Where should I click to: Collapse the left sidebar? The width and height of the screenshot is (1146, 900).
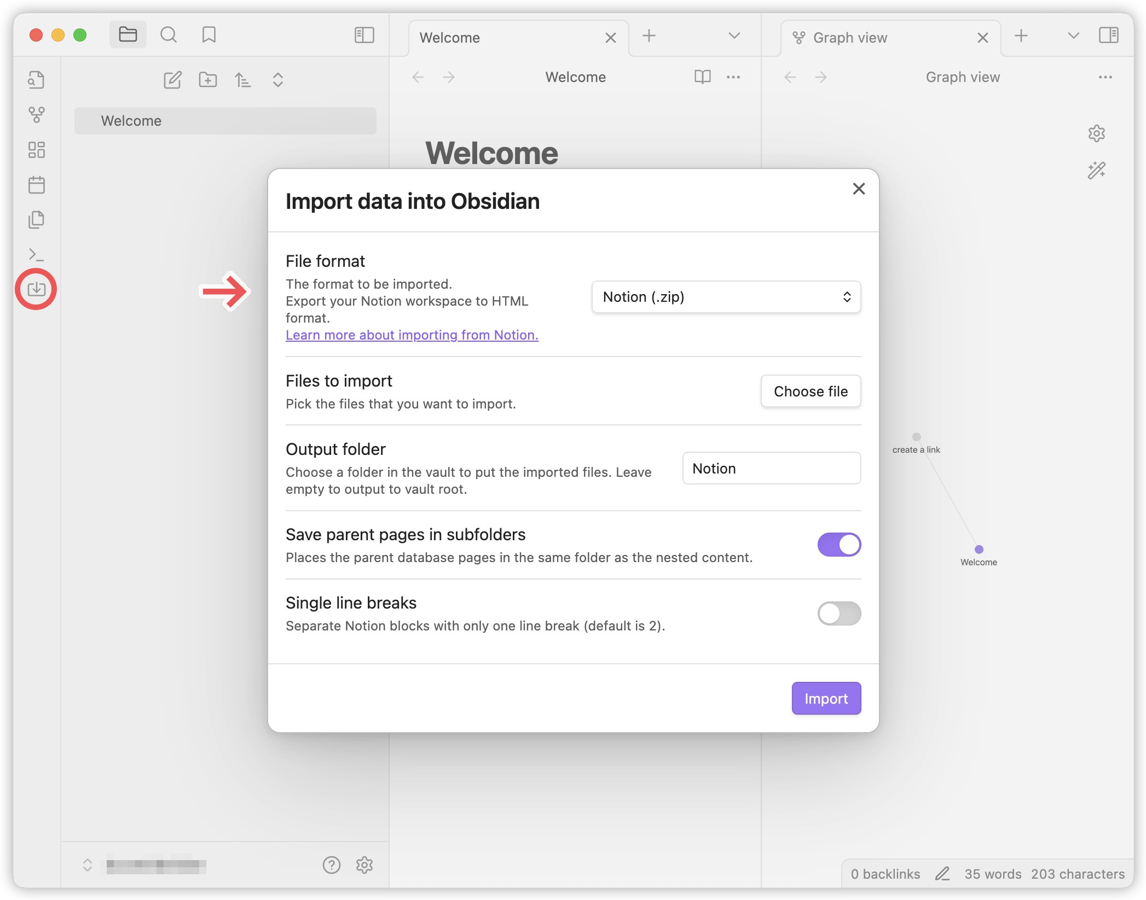click(x=364, y=35)
